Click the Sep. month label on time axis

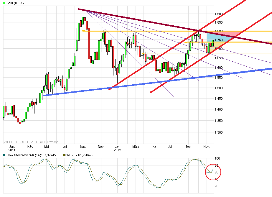pos(83,146)
